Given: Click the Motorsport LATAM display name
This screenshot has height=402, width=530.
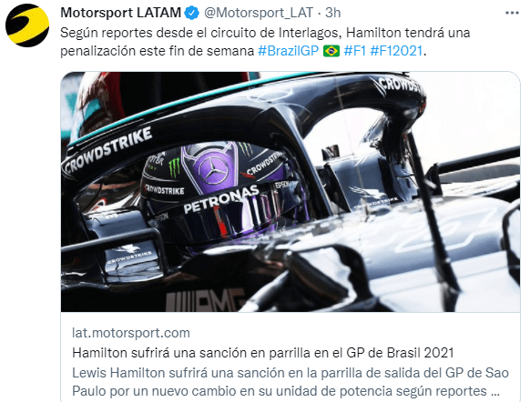Looking at the screenshot, I should [x=121, y=13].
